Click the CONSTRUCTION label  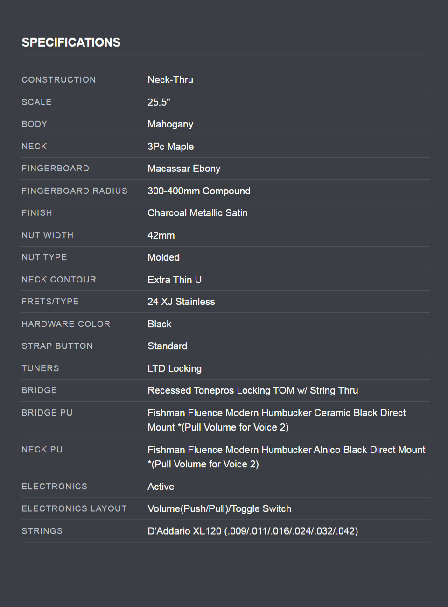(x=59, y=80)
